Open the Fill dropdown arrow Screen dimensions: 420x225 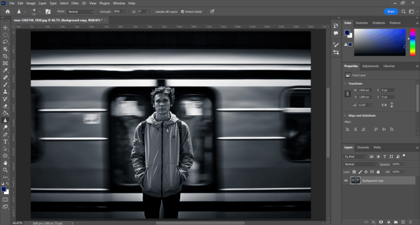403,172
